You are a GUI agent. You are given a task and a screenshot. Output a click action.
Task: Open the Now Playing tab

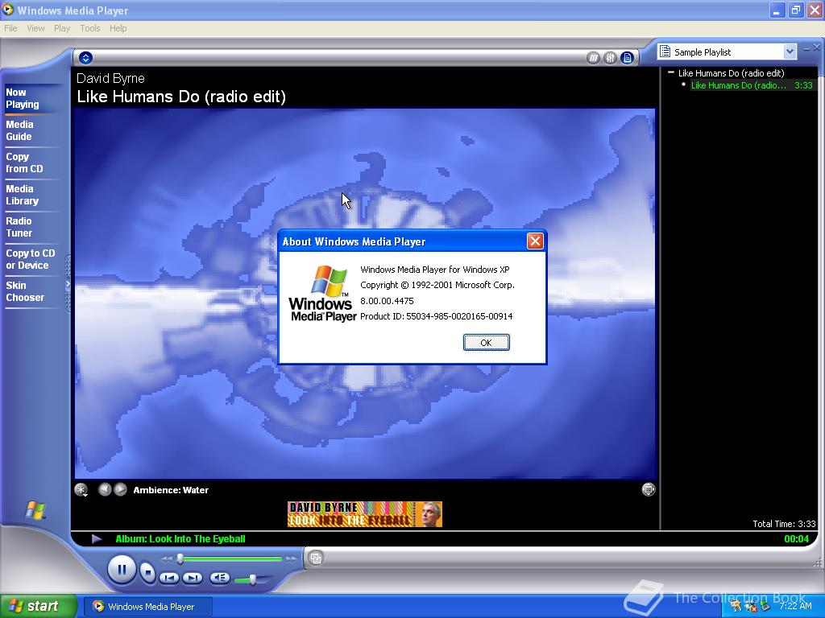(x=22, y=98)
